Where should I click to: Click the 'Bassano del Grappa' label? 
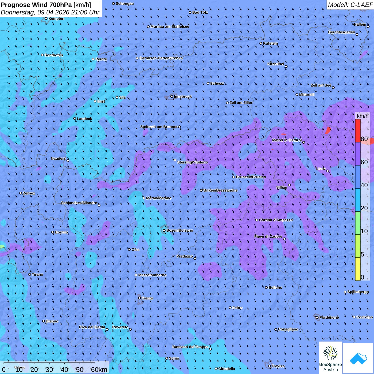point(190,347)
